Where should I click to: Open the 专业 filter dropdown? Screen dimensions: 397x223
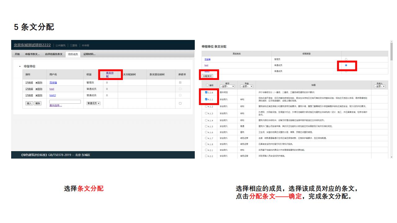[247, 86]
